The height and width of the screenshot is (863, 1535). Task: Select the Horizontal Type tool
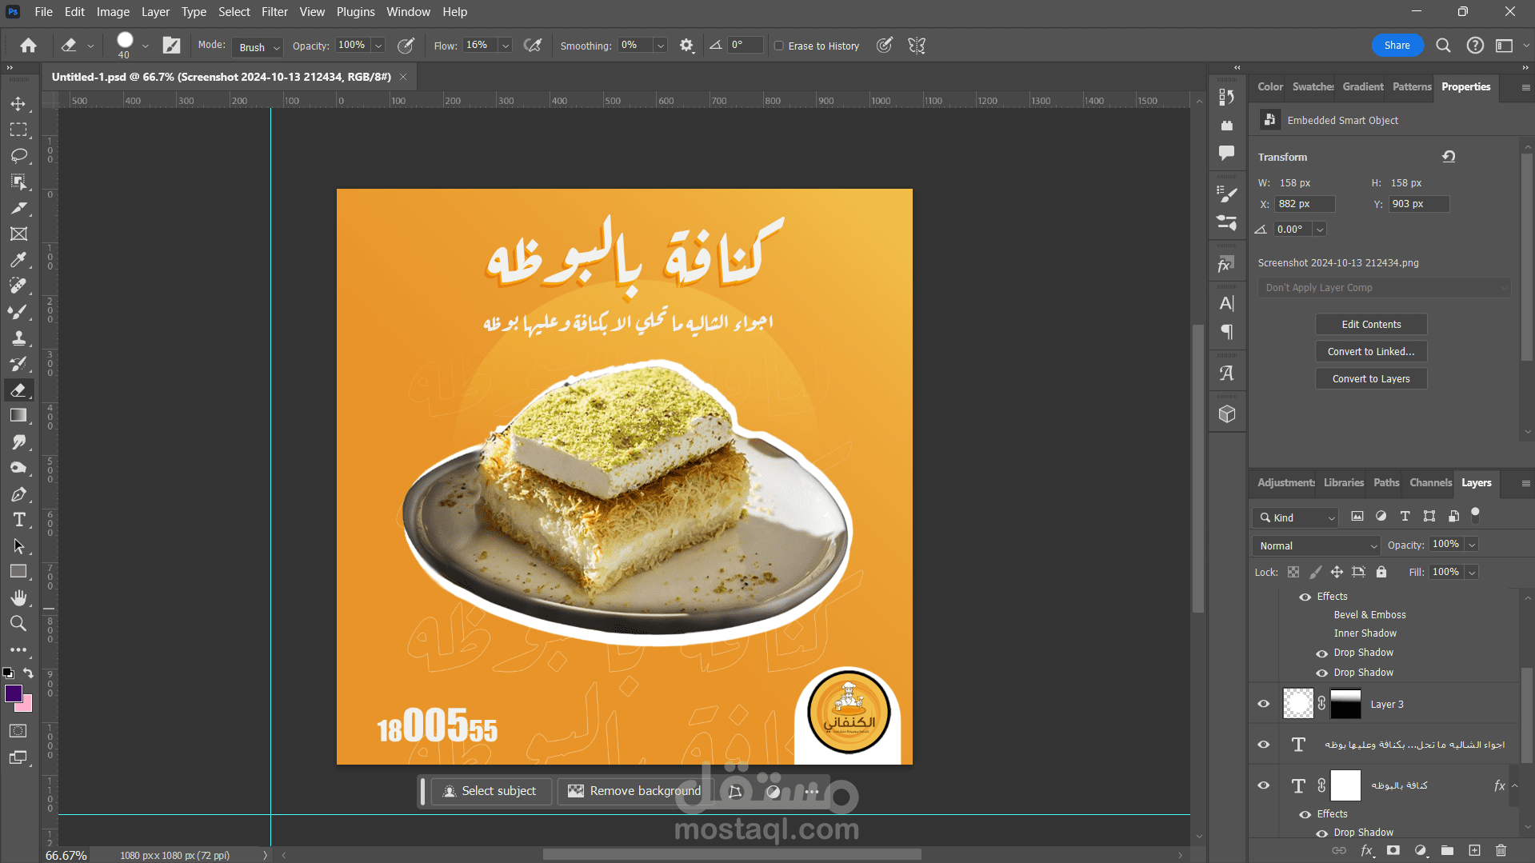coord(18,520)
